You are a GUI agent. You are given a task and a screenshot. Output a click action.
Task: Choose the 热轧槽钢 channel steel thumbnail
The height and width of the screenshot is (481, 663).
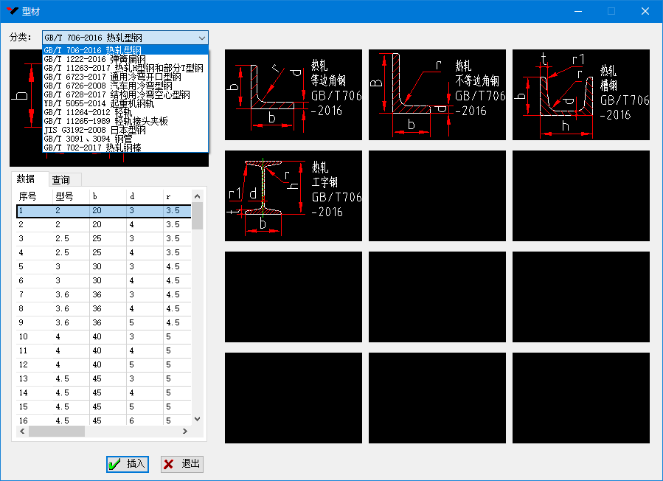pos(580,94)
